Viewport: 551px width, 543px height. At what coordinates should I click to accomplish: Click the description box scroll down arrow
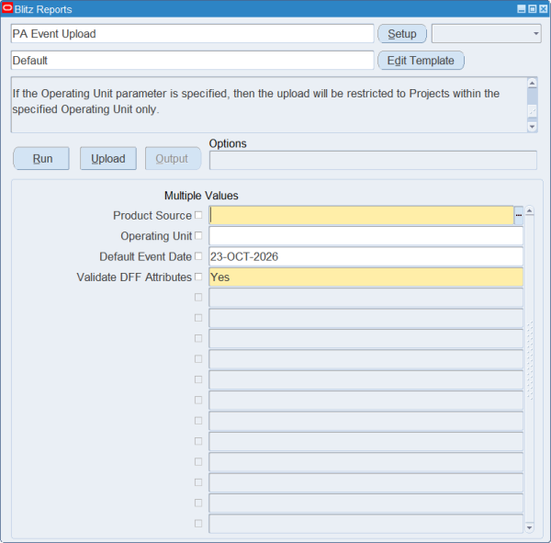point(532,127)
